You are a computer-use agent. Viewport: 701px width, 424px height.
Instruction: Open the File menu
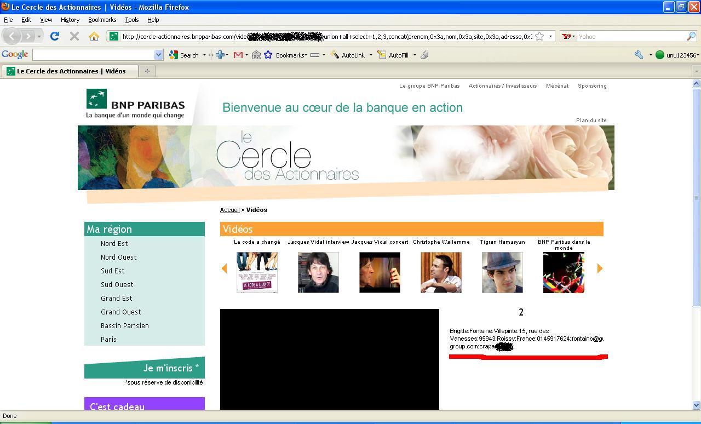[8, 20]
